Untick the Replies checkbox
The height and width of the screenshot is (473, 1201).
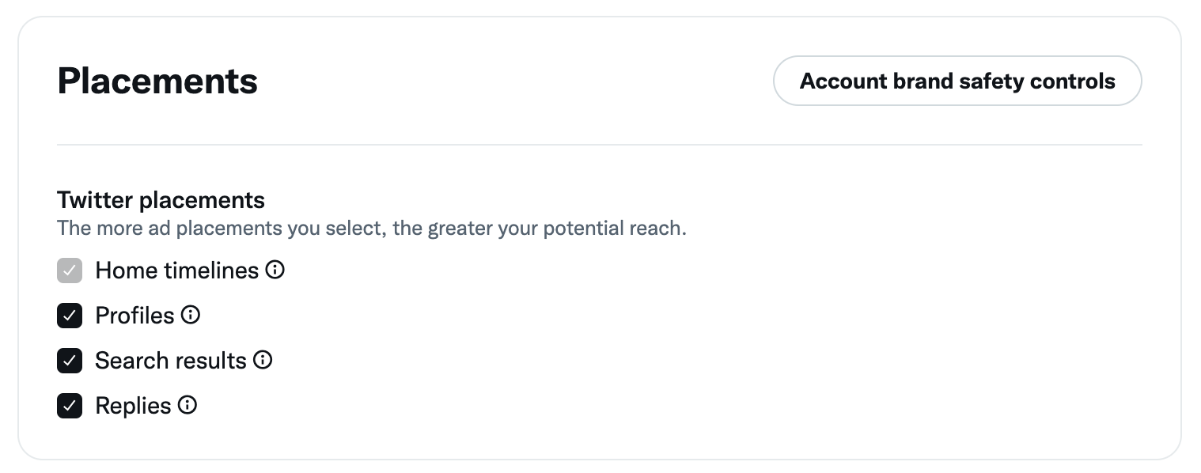pos(70,407)
